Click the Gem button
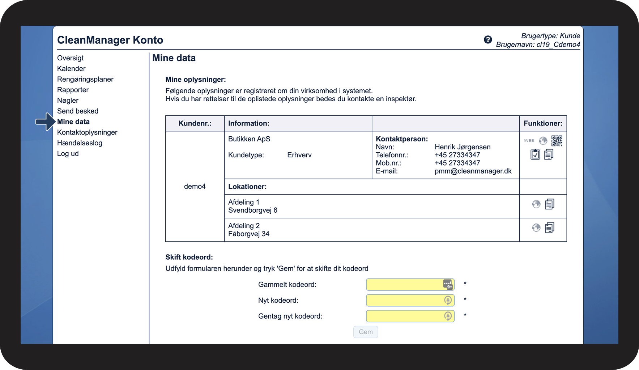Screen dimensions: 639x370 click(x=366, y=332)
